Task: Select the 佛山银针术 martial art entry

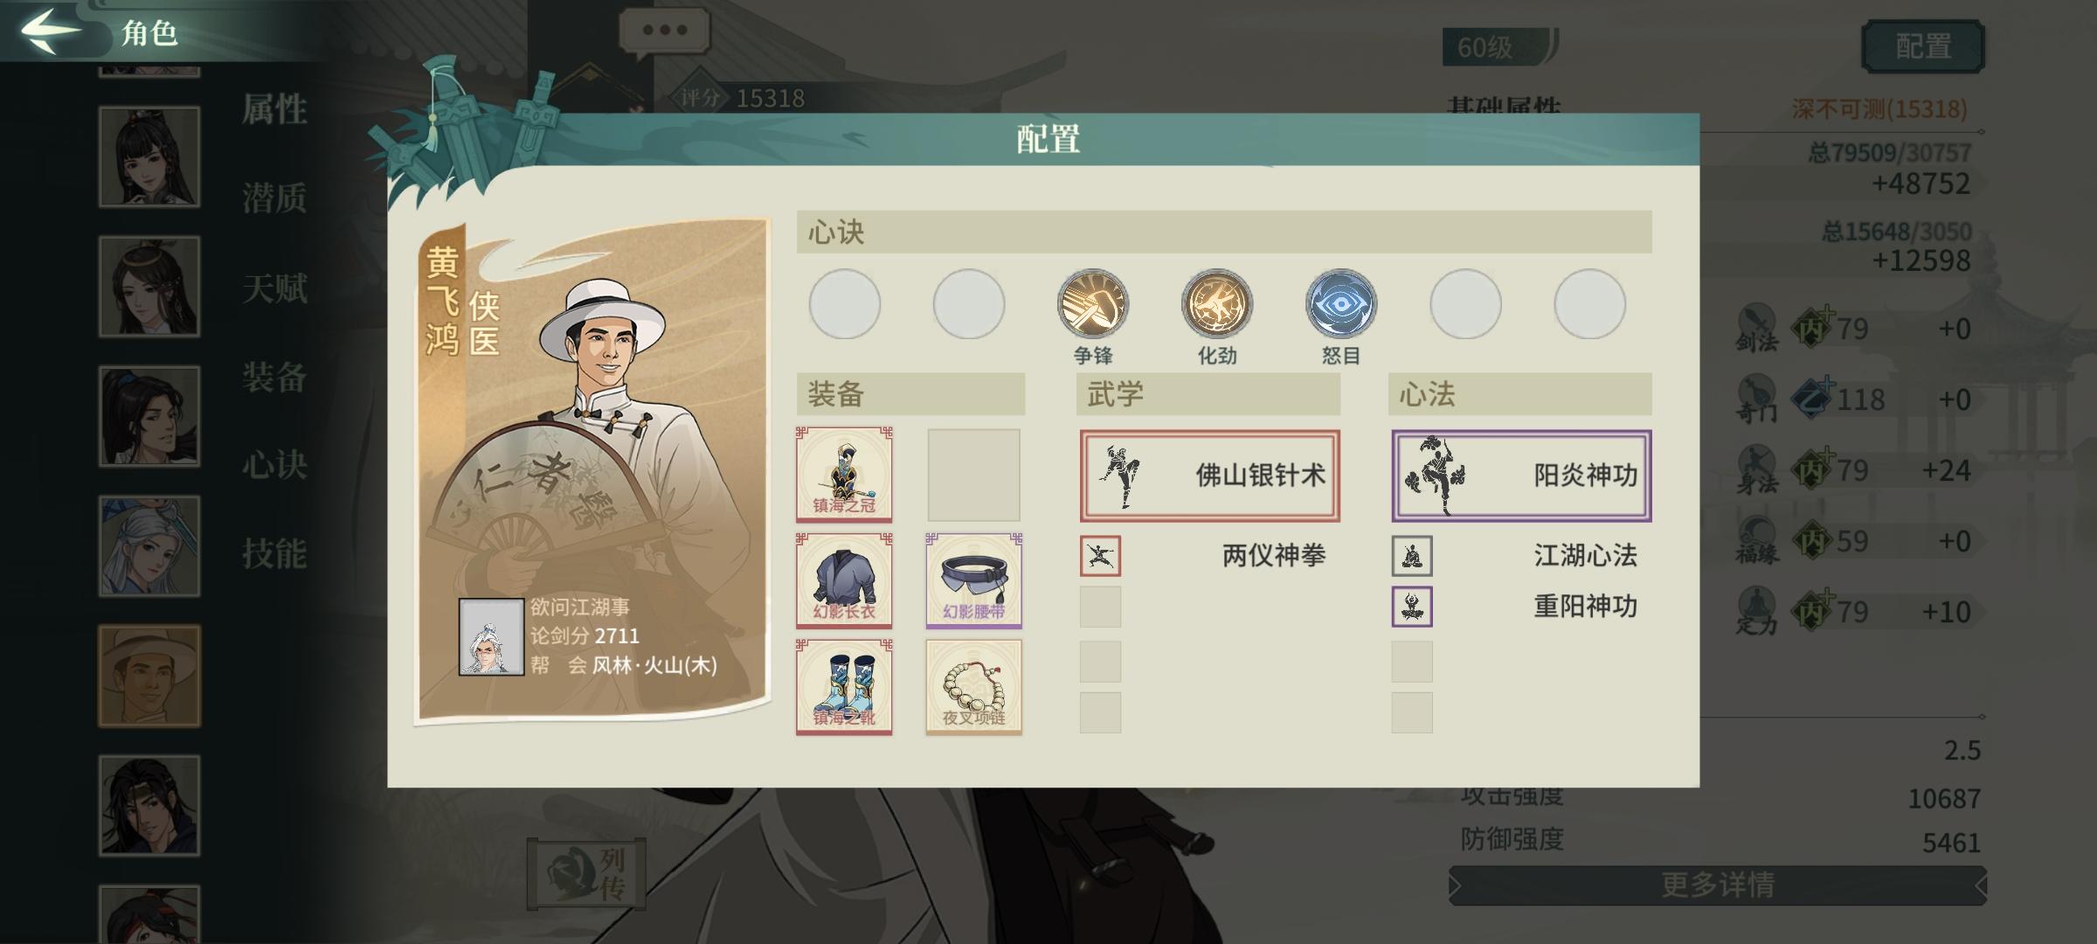Action: [x=1209, y=475]
